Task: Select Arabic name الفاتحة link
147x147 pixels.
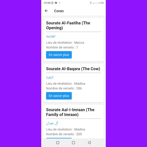Action: pos(51,36)
